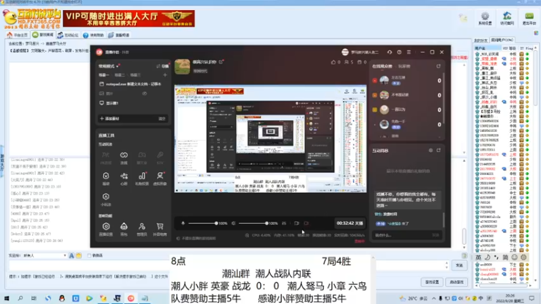Open the 小玩法 mini-game tool
541x304 pixels.
pos(106,199)
